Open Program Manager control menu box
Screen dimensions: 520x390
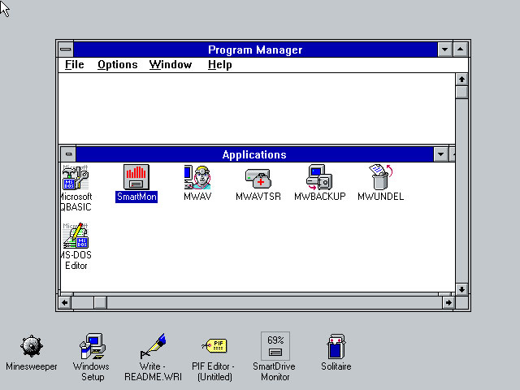66,50
